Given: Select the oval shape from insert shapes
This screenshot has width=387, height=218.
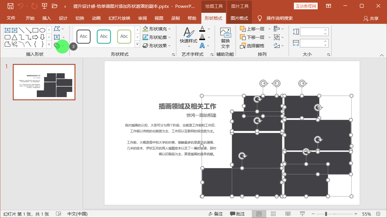Looking at the screenshot, I should click(x=42, y=30).
